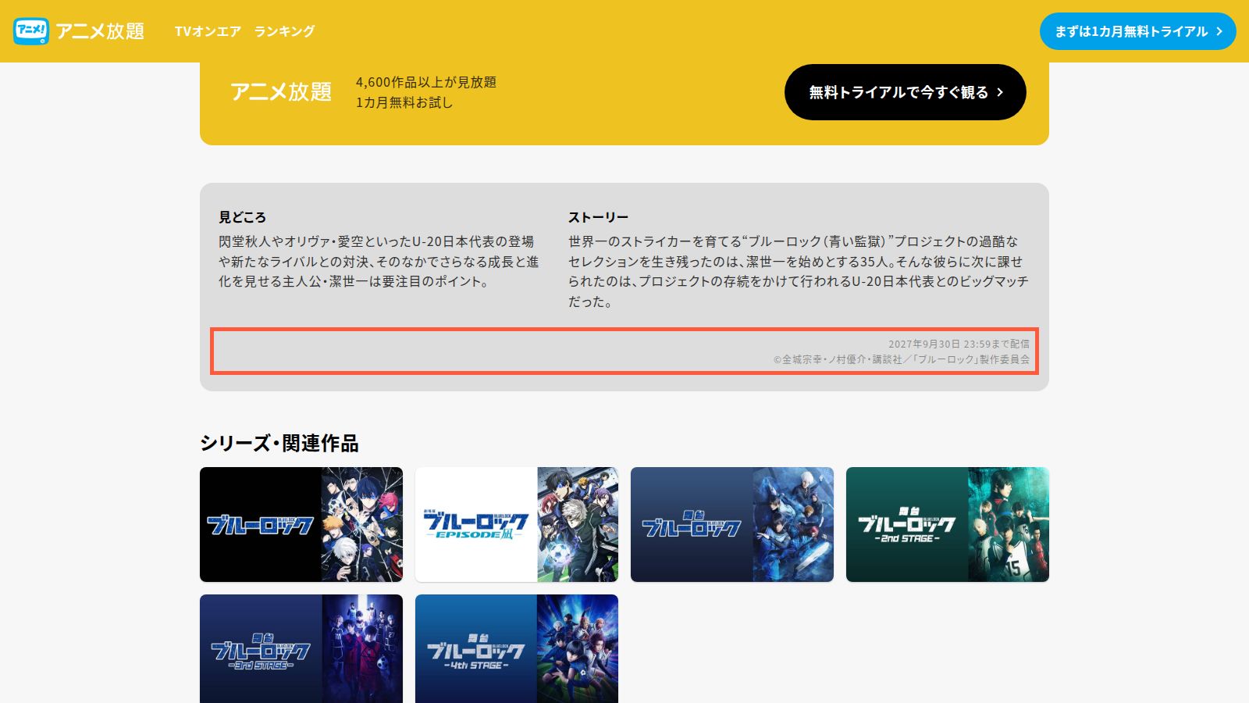Go to the ランキング page

[284, 31]
